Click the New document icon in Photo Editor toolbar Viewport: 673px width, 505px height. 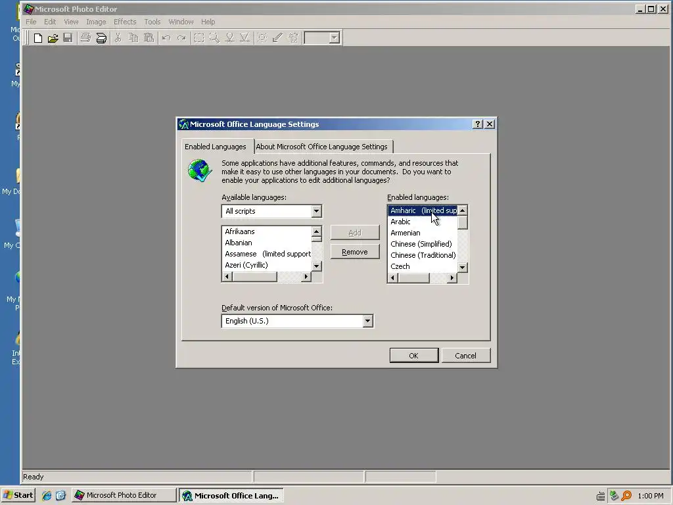(37, 38)
